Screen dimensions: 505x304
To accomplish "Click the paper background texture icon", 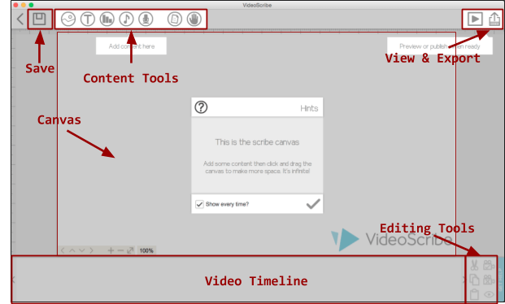I will tap(175, 20).
